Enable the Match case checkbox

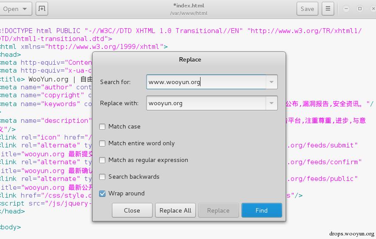point(102,127)
